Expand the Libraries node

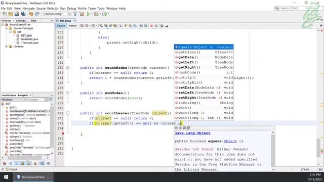coord(7,47)
